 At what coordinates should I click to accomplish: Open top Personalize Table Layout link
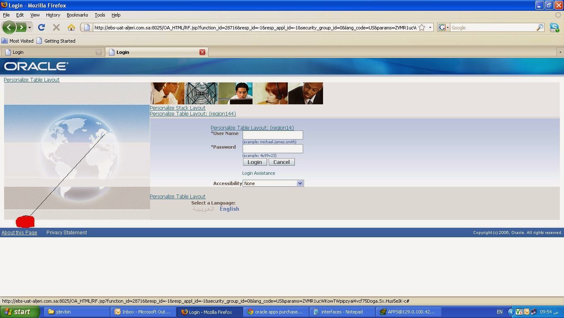[x=32, y=80]
